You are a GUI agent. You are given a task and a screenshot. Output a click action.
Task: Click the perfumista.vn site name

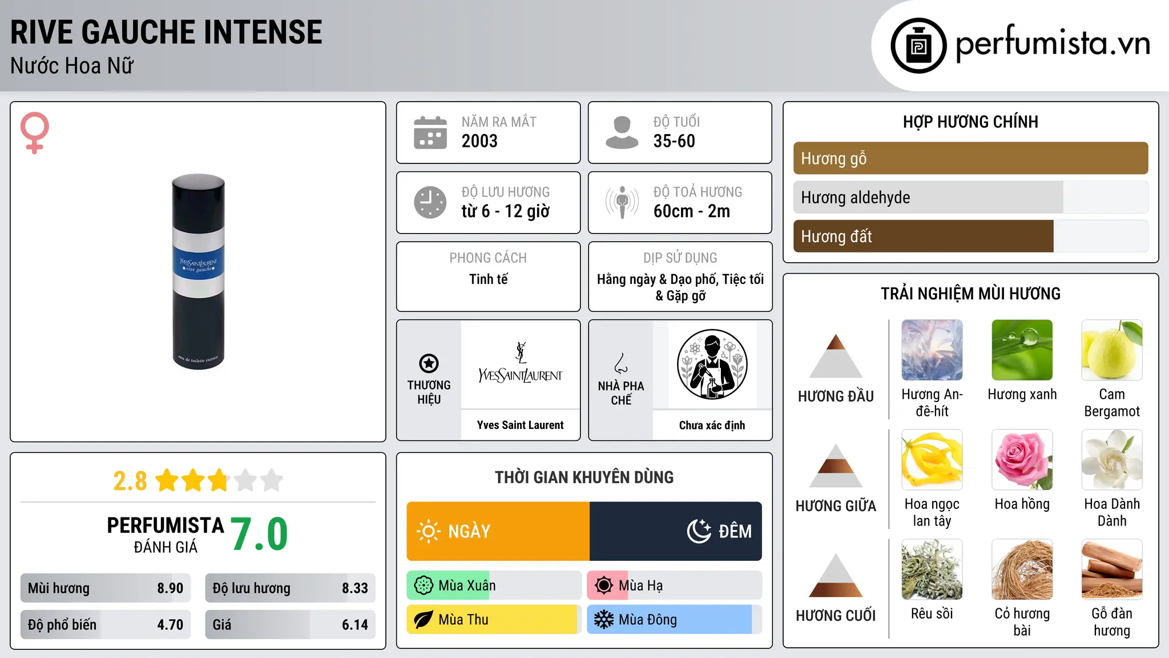tap(1053, 43)
